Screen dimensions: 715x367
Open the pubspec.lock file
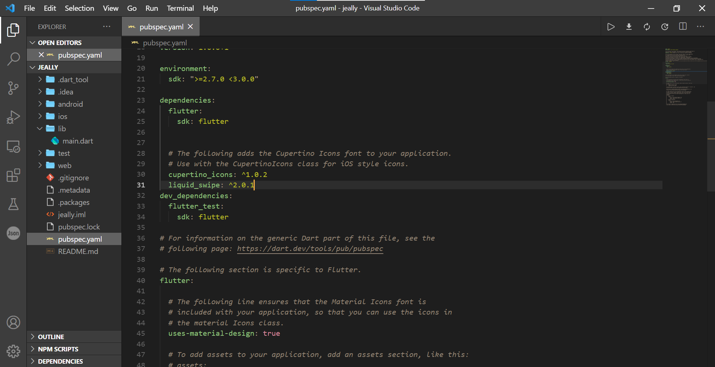click(74, 226)
